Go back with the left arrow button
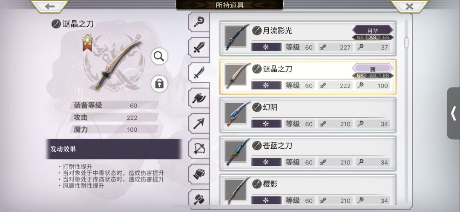This screenshot has width=460, height=212. [49, 6]
